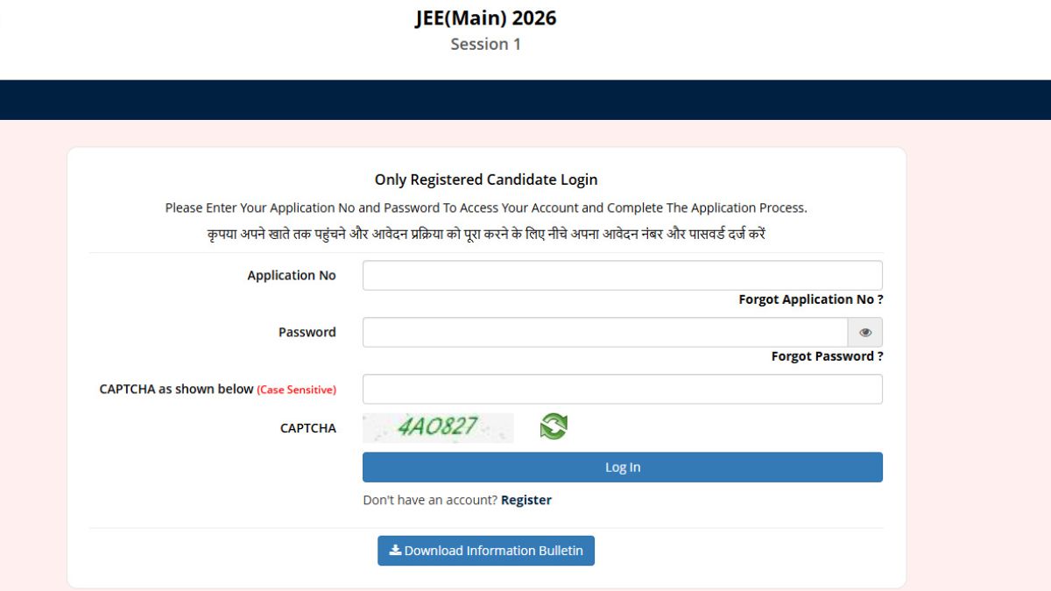The image size is (1051, 591).
Task: Select the eye icon beside the Password field
Action: coord(864,332)
